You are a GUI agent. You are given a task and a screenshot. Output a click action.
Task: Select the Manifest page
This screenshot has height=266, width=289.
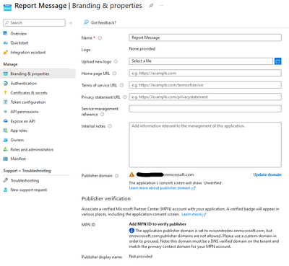18,159
